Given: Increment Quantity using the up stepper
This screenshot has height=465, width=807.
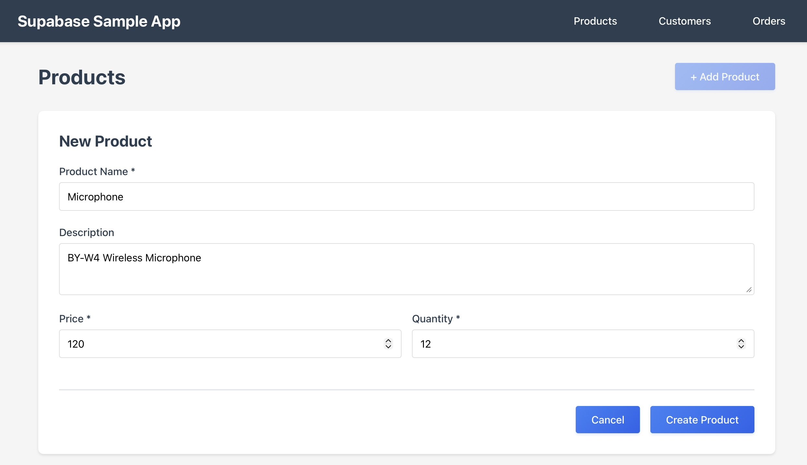Looking at the screenshot, I should coord(741,341).
